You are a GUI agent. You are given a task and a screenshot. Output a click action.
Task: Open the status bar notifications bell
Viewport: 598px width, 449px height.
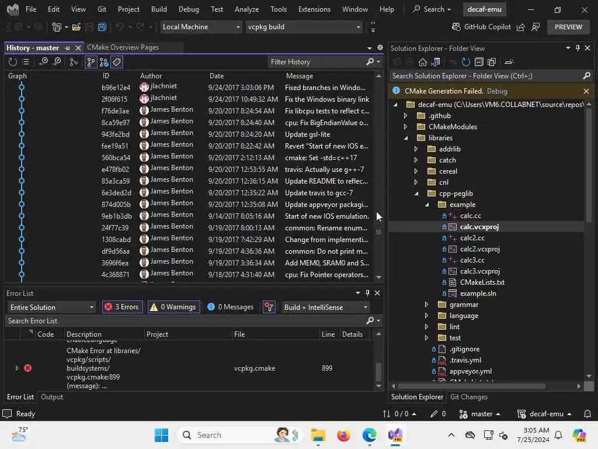click(x=587, y=414)
